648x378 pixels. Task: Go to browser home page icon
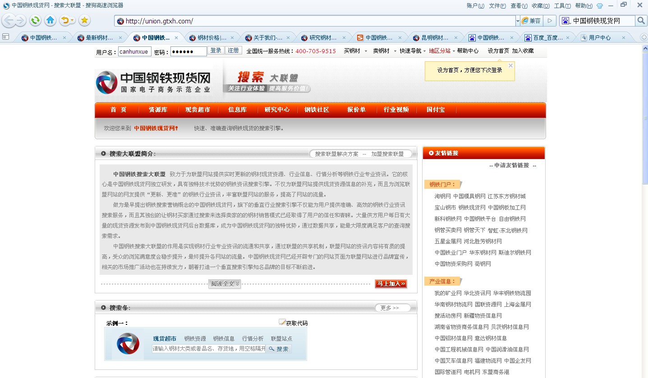tap(51, 20)
